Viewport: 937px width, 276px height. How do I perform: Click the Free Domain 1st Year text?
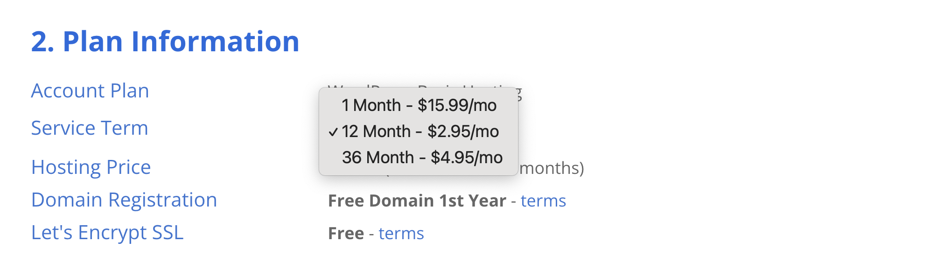coord(417,201)
